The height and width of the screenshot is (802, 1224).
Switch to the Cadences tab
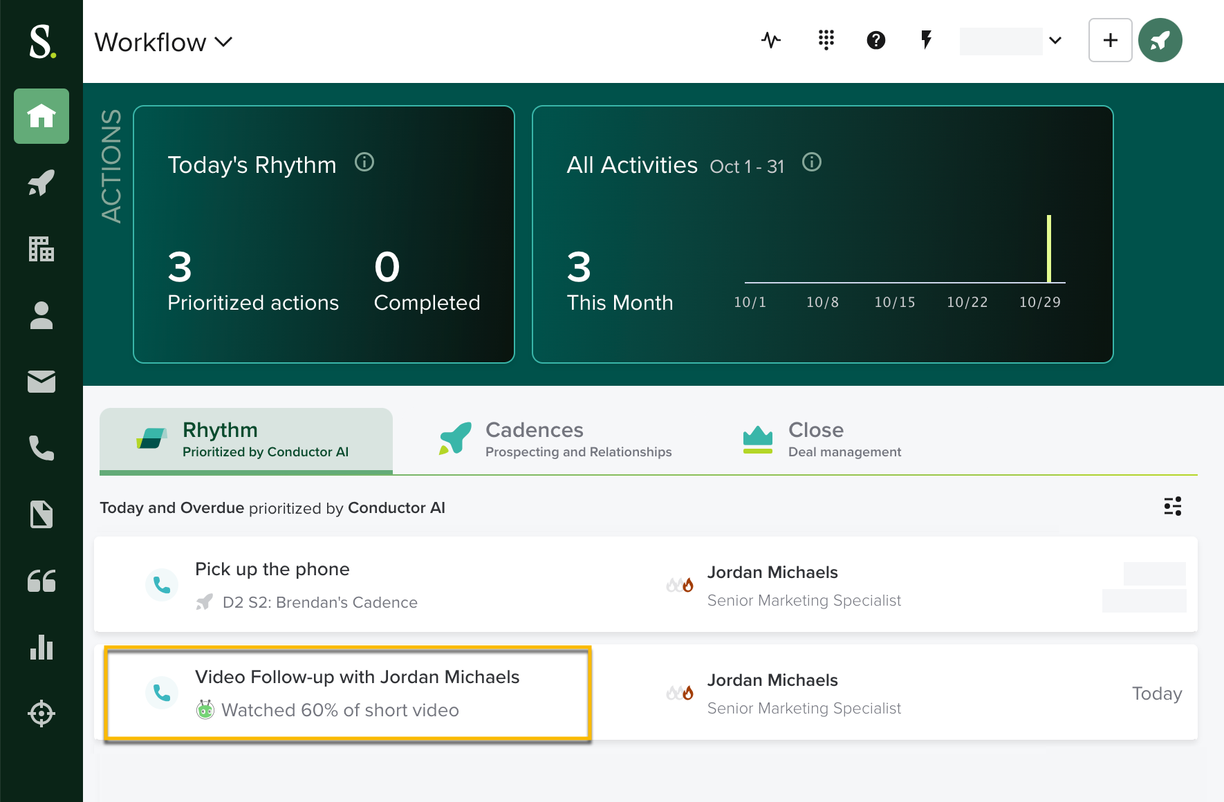tap(555, 440)
